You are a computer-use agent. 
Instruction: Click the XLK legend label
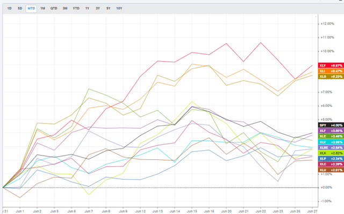pyautogui.click(x=331, y=153)
